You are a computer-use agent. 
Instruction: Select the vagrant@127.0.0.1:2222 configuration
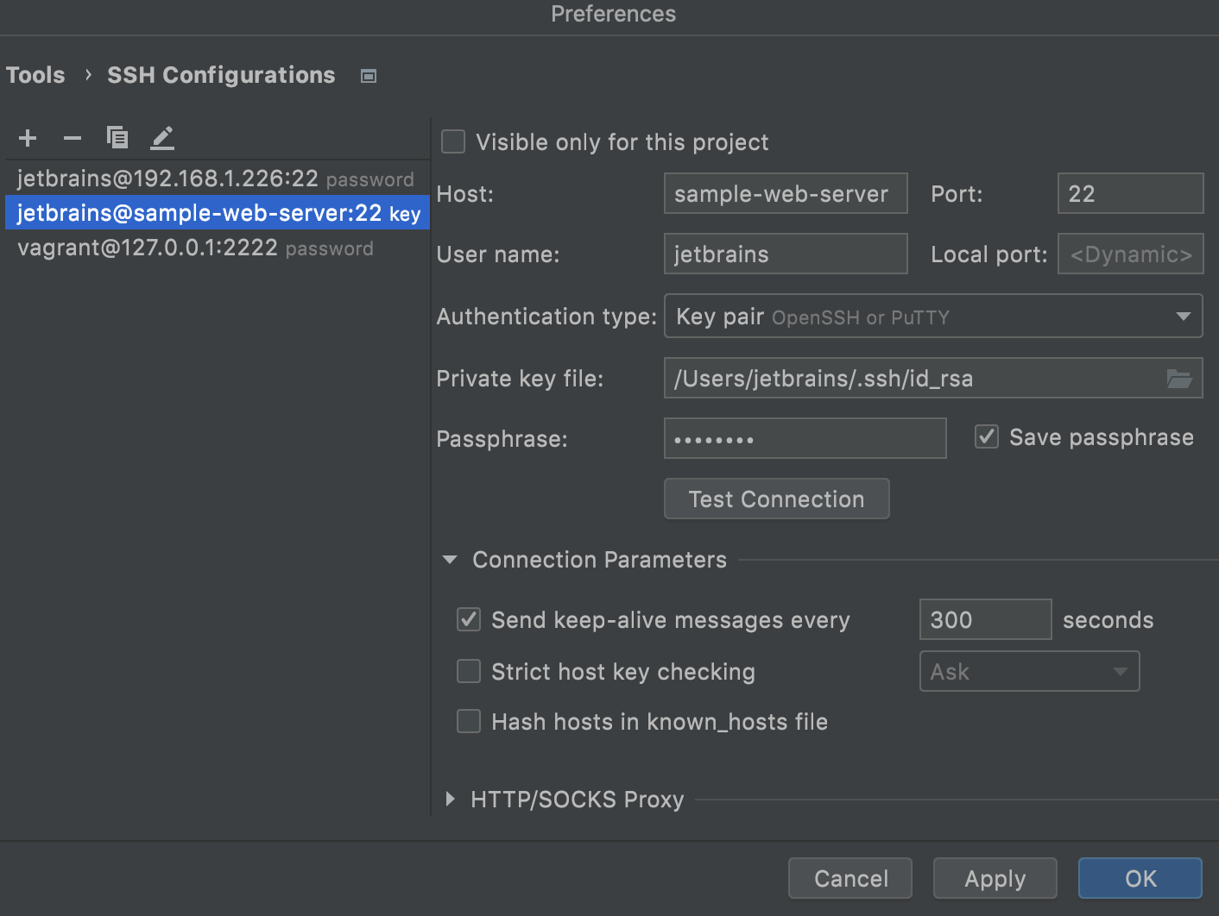tap(147, 248)
